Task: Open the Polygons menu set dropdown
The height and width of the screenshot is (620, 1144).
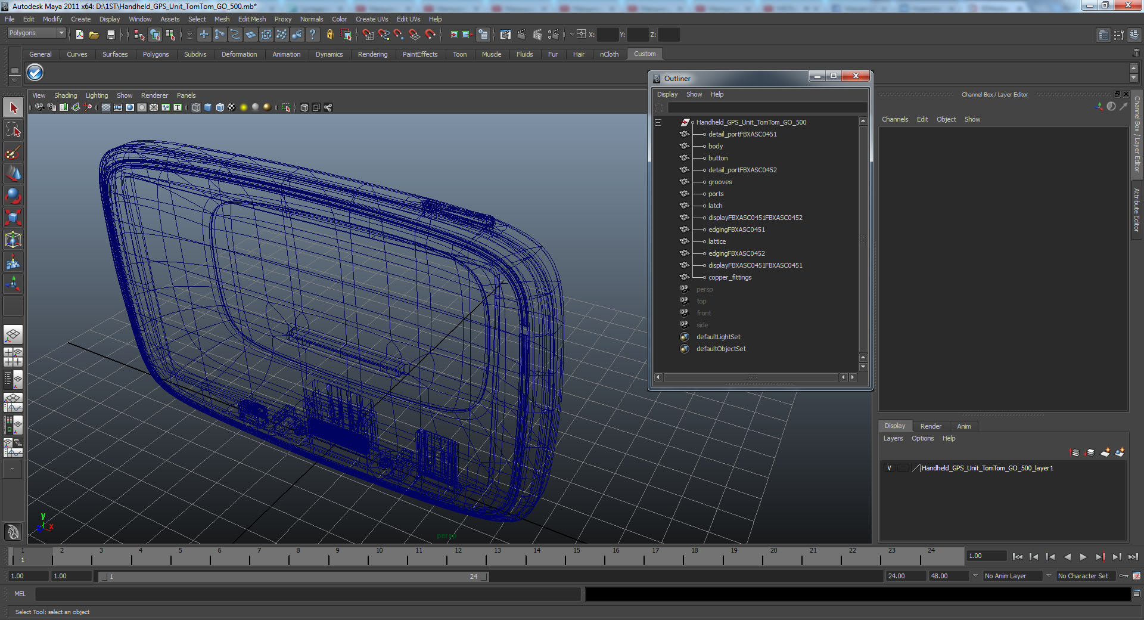Action: [x=36, y=33]
